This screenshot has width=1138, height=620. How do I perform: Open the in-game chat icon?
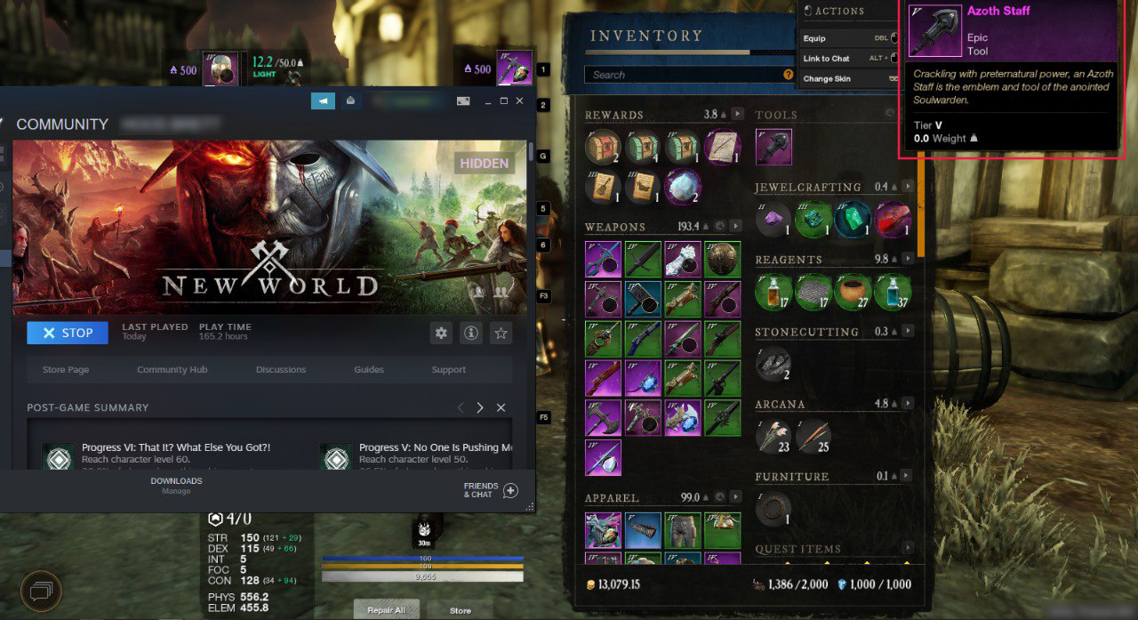click(41, 590)
